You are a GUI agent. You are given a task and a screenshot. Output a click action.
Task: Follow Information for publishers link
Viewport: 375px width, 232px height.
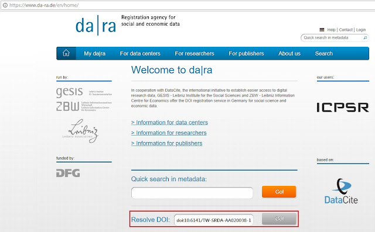pos(166,143)
